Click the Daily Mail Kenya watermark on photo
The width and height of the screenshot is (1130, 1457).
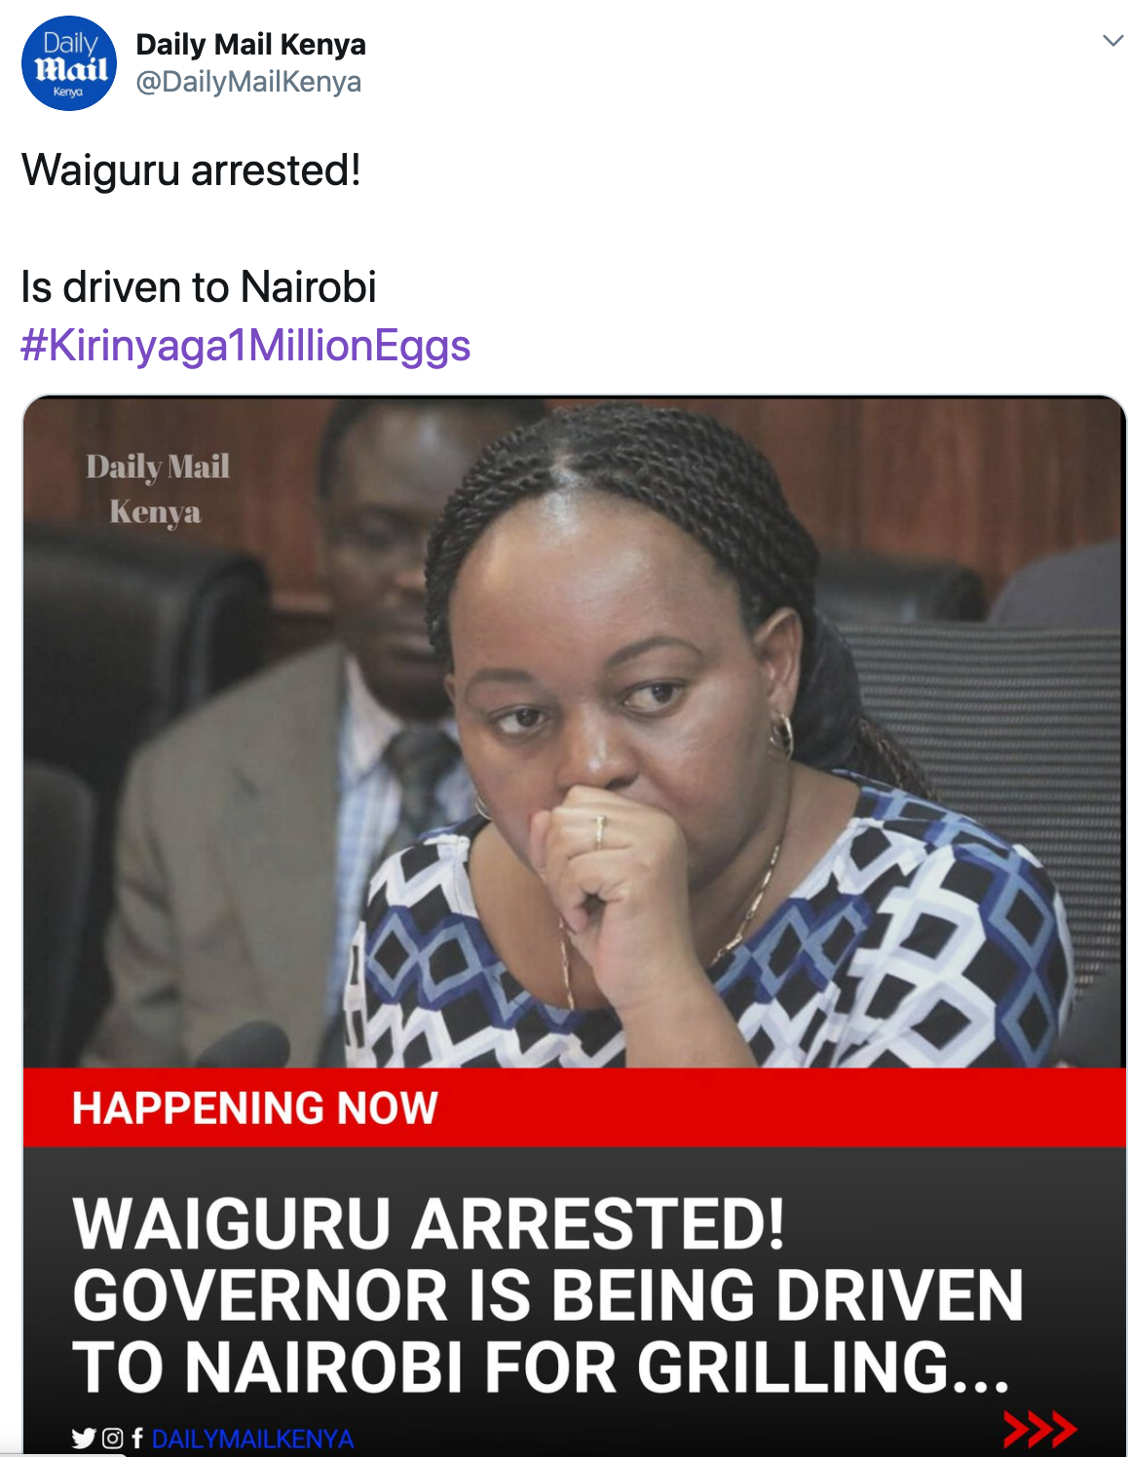pyautogui.click(x=157, y=489)
